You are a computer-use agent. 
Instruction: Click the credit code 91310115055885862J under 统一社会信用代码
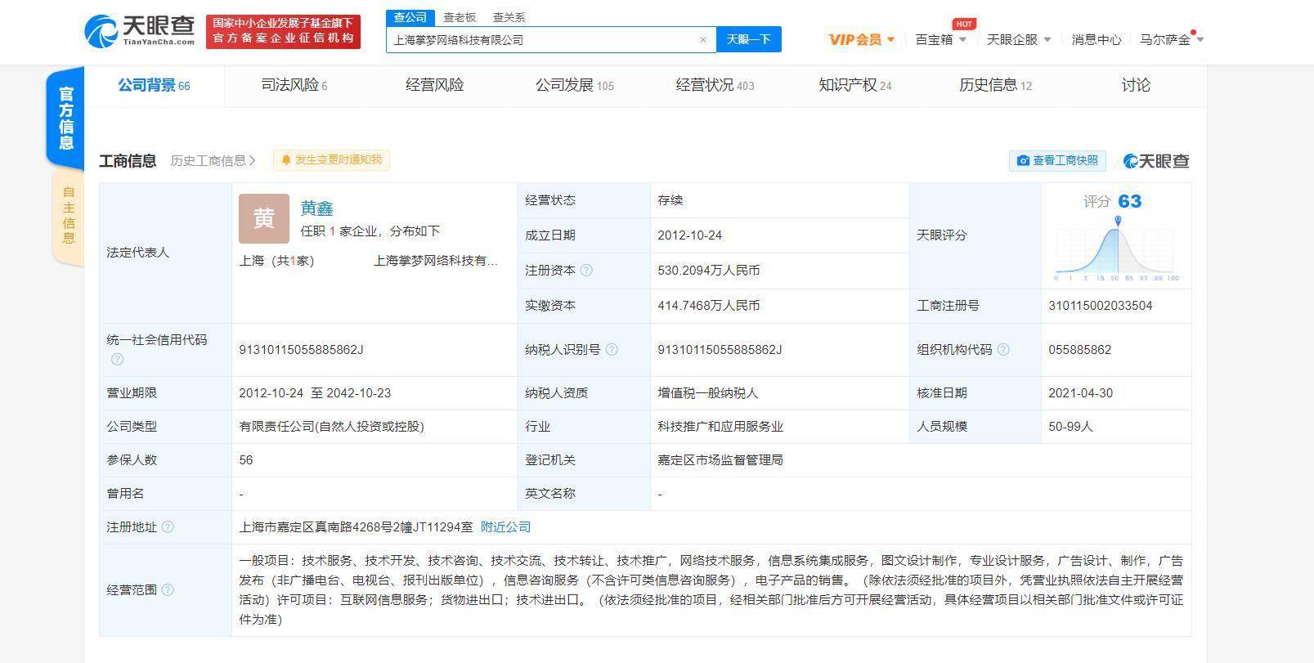[301, 350]
